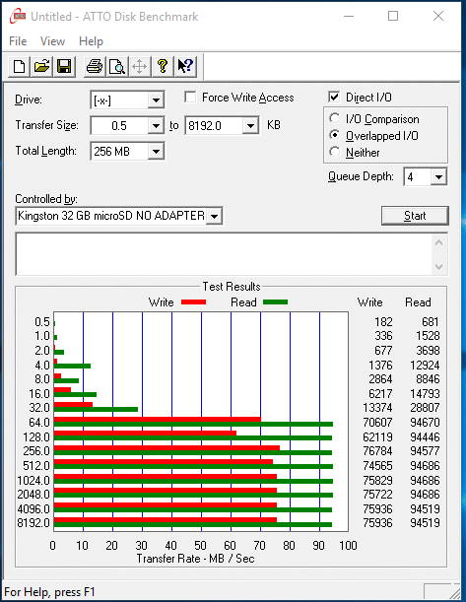The width and height of the screenshot is (466, 602).
Task: Choose the Neither radio option
Action: click(x=334, y=152)
